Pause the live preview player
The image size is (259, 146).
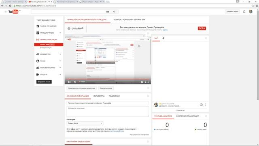(x=69, y=82)
